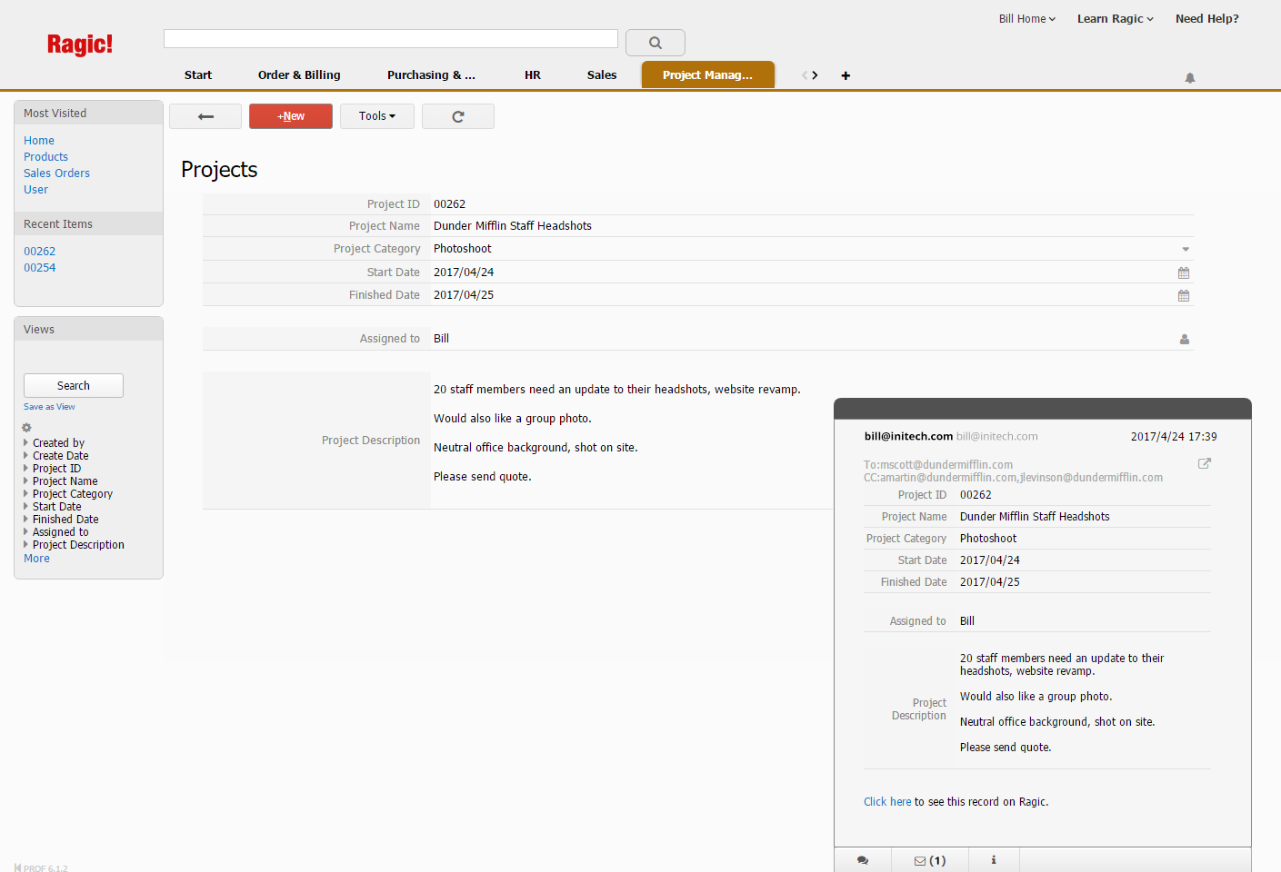1281x872 pixels.
Task: Click More under view filters
Action: [x=37, y=559]
